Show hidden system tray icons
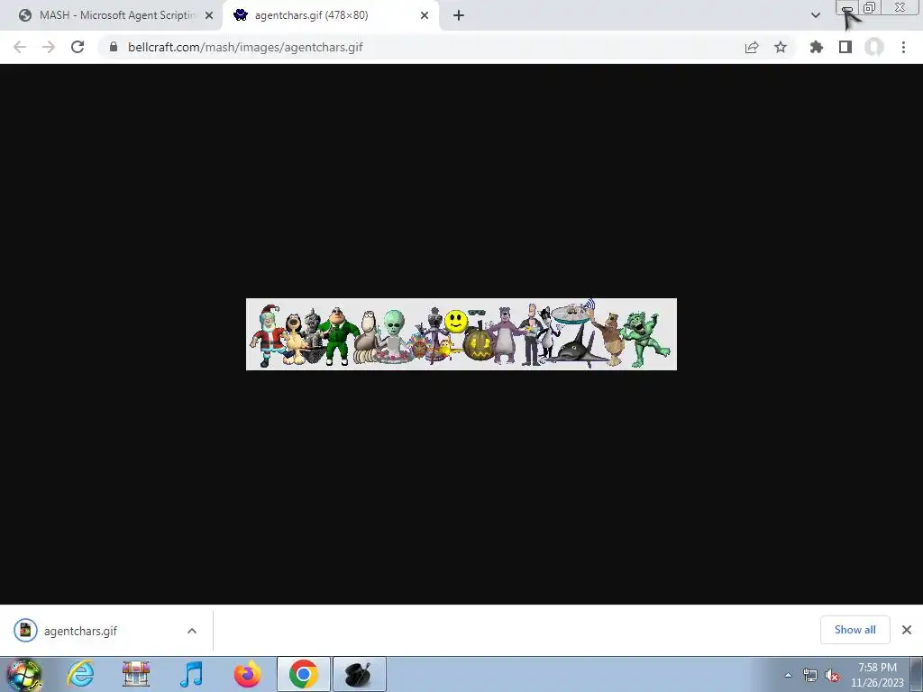Screen dimensions: 923x692 (788, 675)
